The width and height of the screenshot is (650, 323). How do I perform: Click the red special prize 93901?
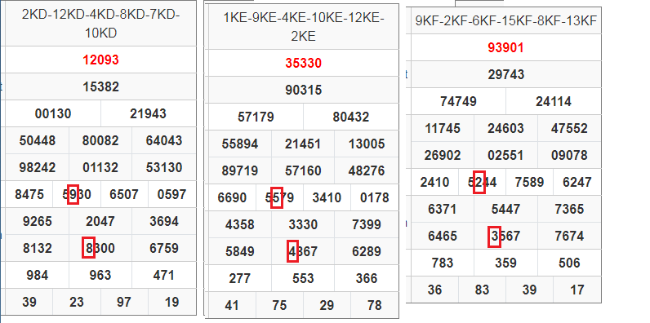point(505,47)
